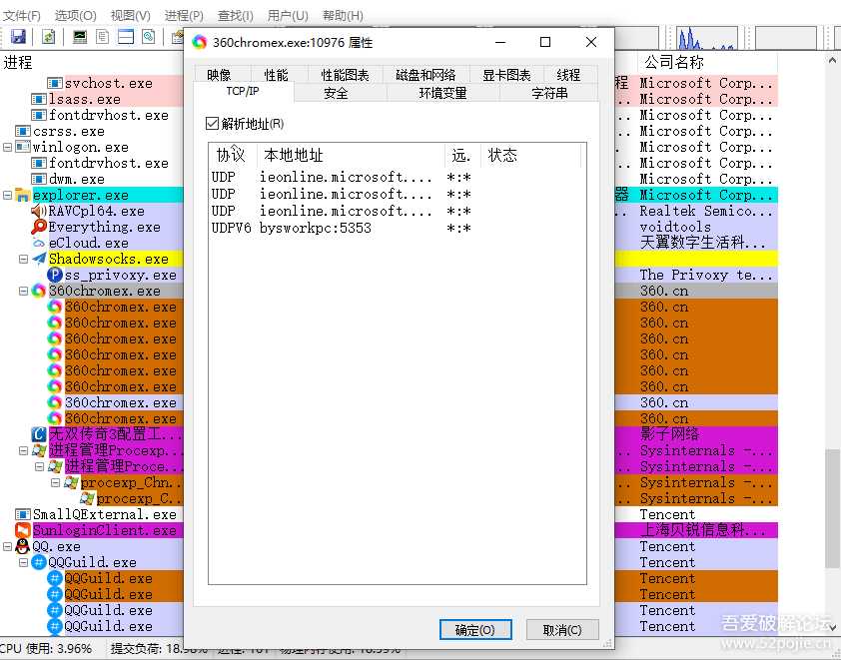Image resolution: width=841 pixels, height=660 pixels.
Task: Toggle the lower pane view icon
Action: [126, 37]
